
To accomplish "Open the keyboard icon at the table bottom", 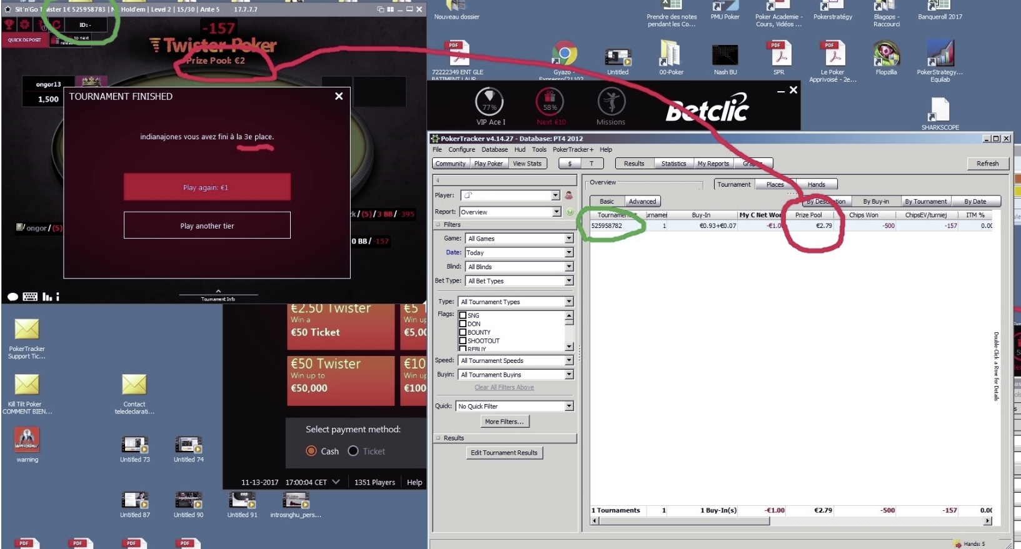I will tap(30, 297).
